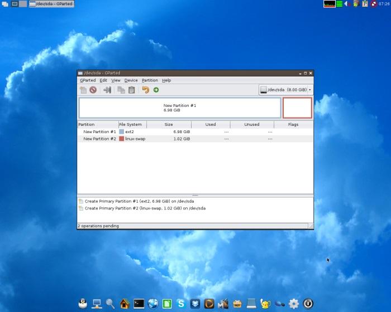Apply all pending operations
391x312 pixels.
click(156, 90)
